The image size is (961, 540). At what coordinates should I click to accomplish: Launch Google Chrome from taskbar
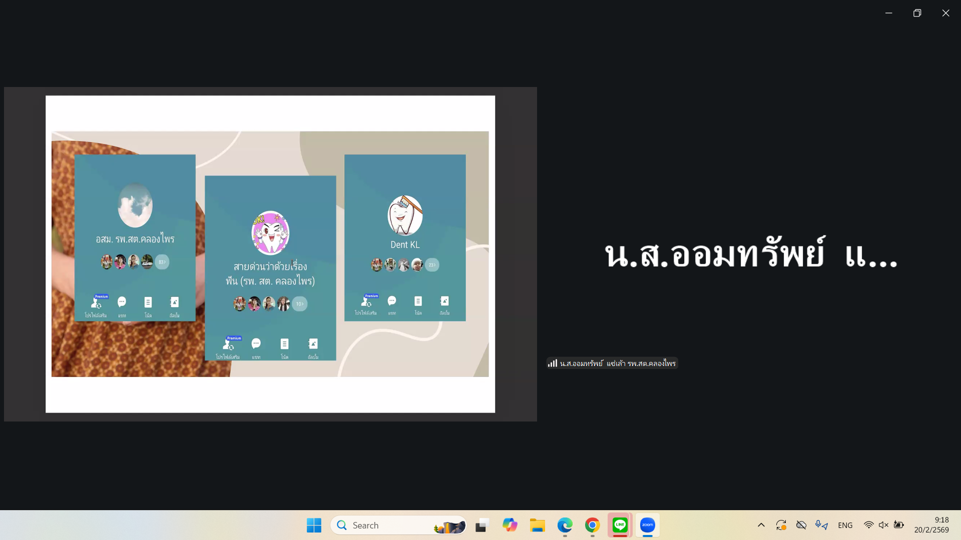[592, 525]
